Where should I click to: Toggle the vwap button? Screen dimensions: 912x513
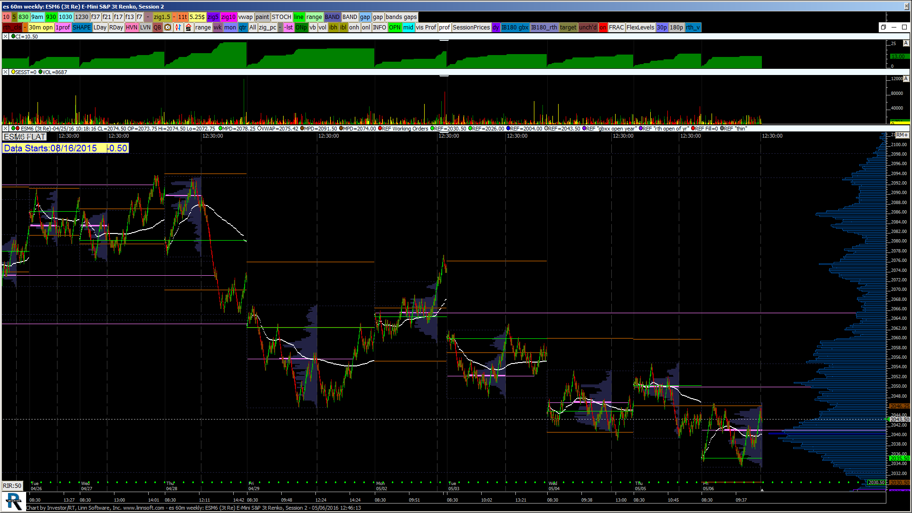(x=246, y=17)
